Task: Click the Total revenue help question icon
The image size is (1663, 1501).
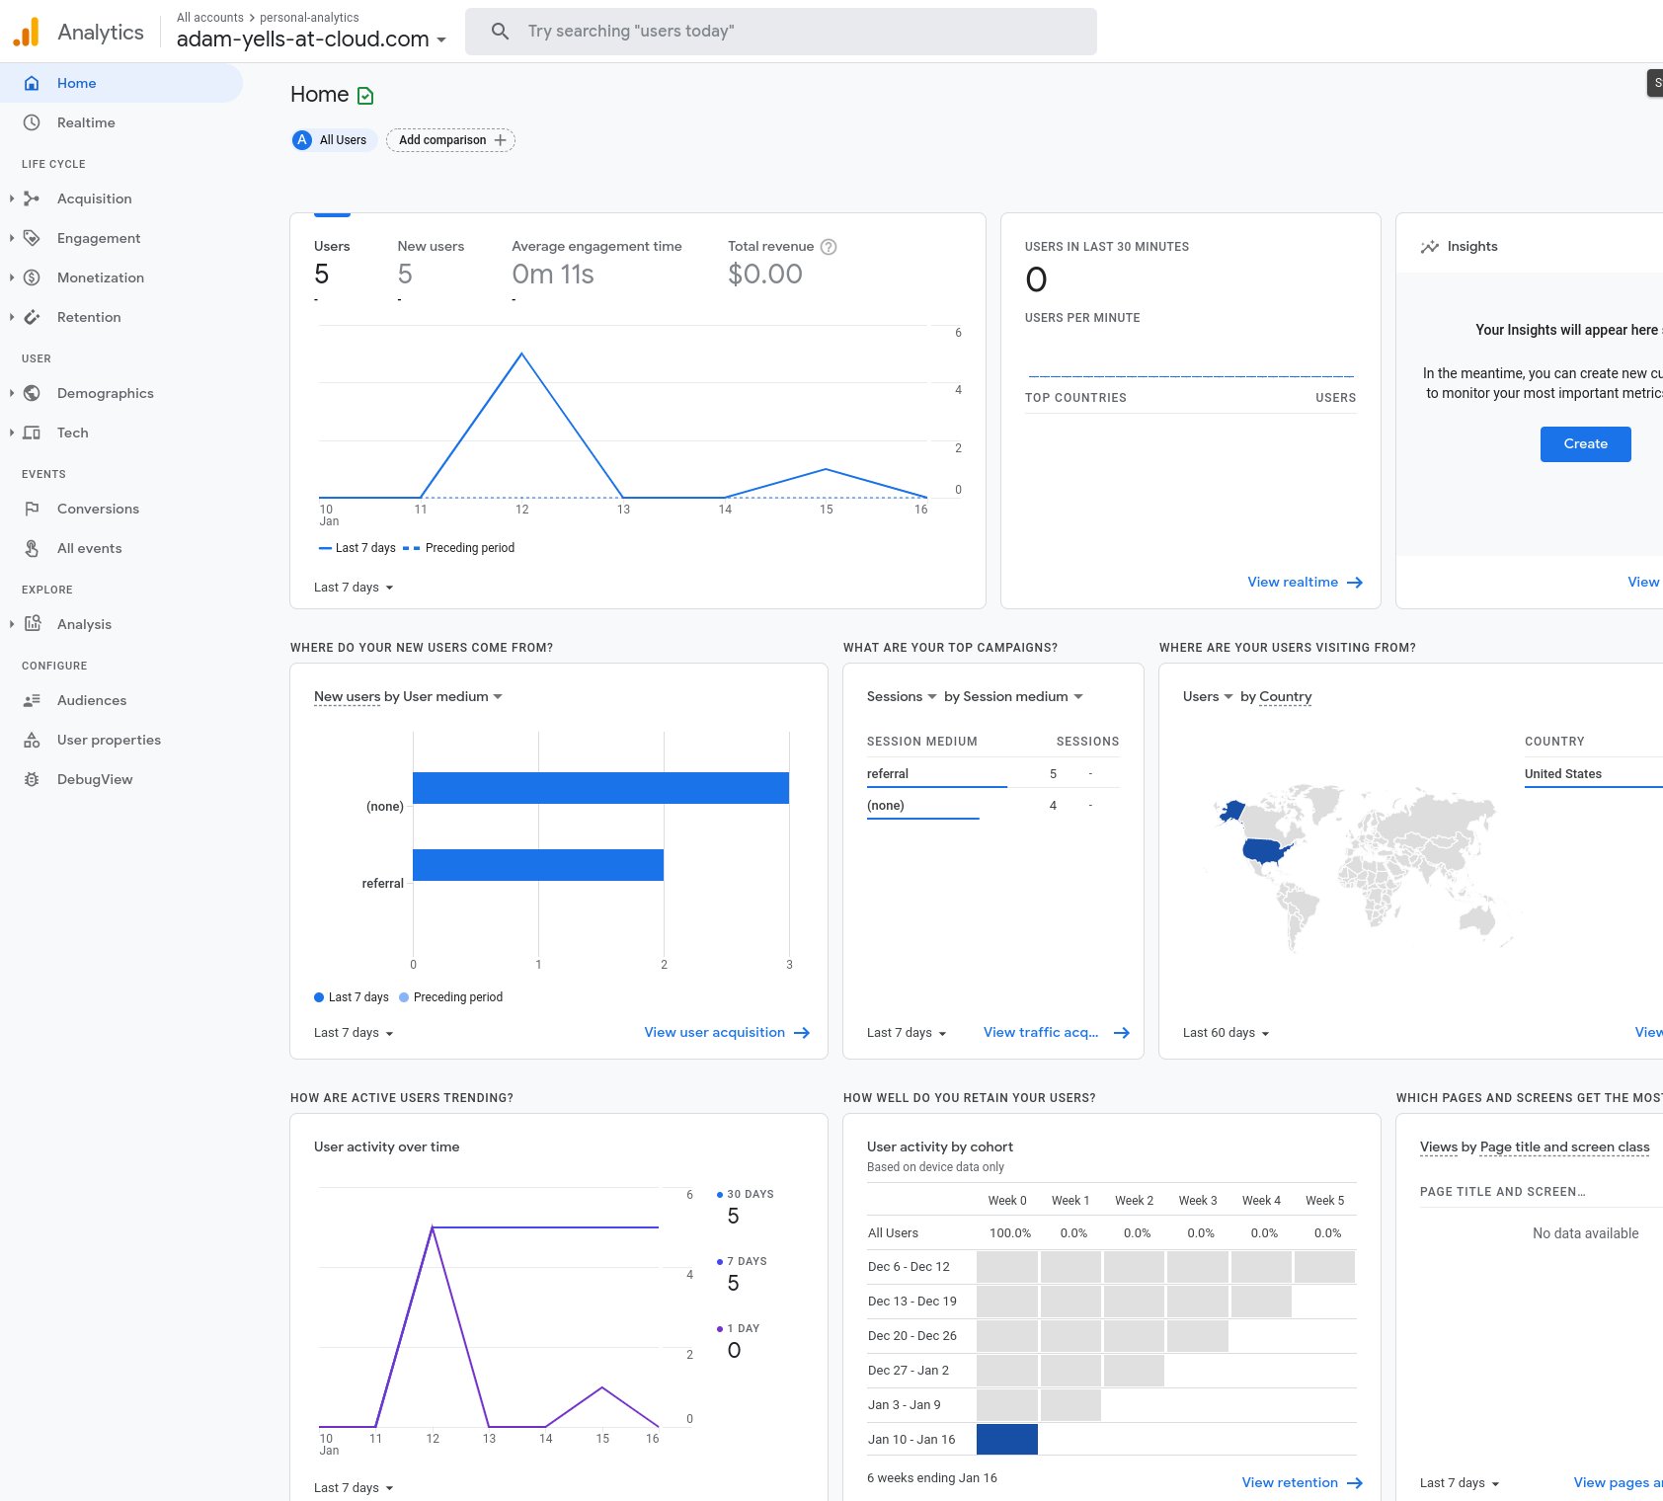Action: pyautogui.click(x=829, y=247)
